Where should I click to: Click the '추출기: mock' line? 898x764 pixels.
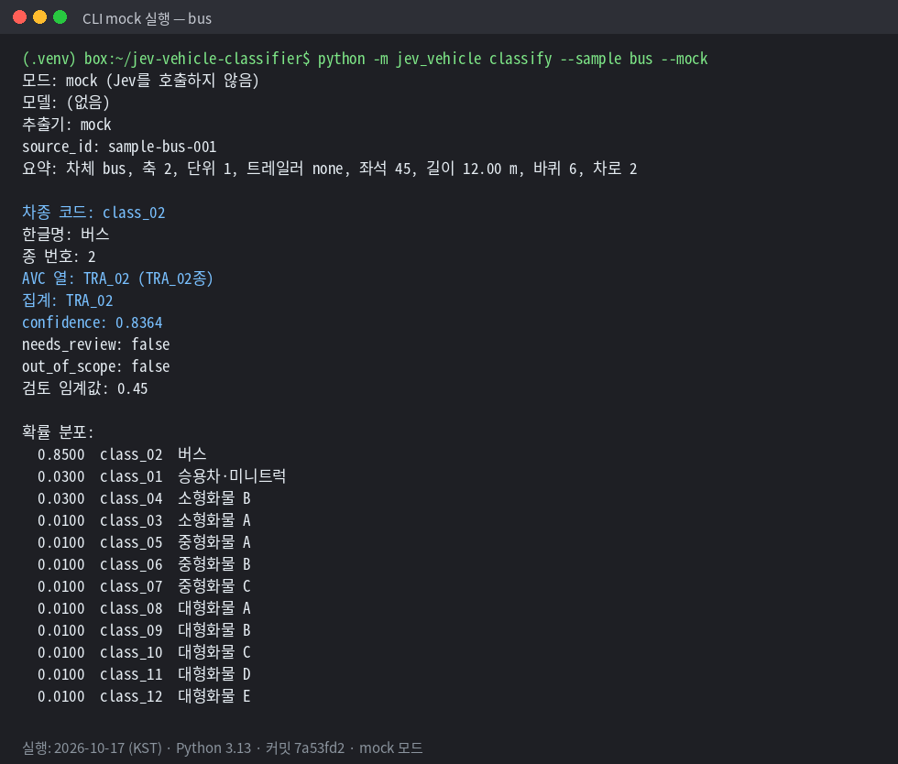pyautogui.click(x=66, y=125)
